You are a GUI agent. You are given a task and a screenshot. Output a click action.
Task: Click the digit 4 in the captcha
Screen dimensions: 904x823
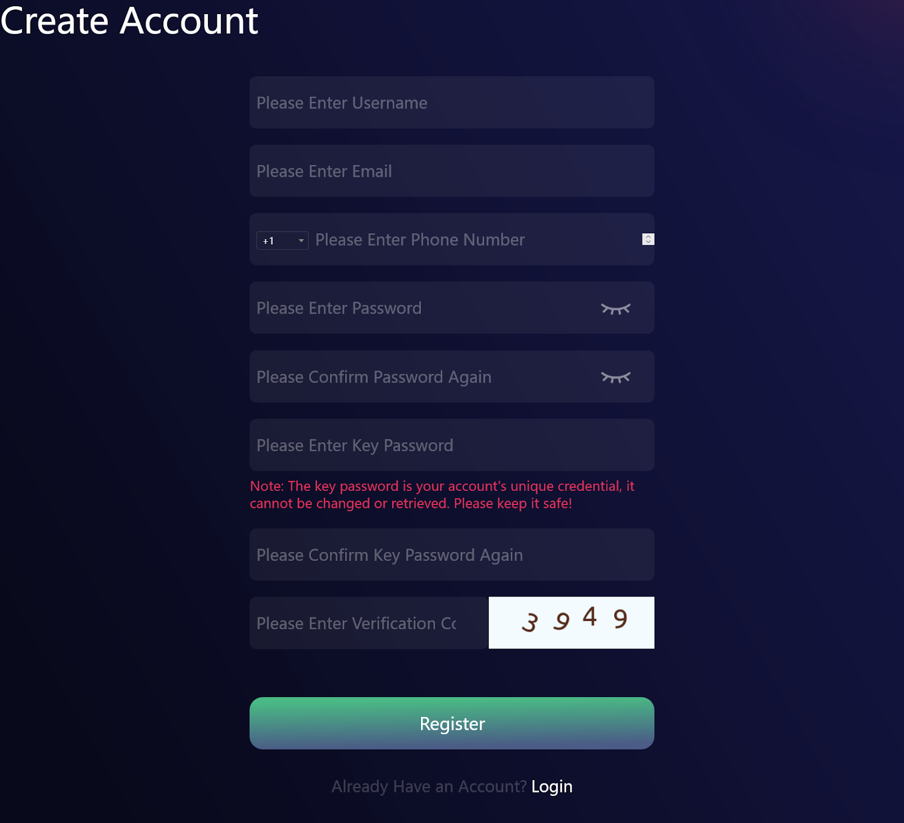(x=590, y=616)
